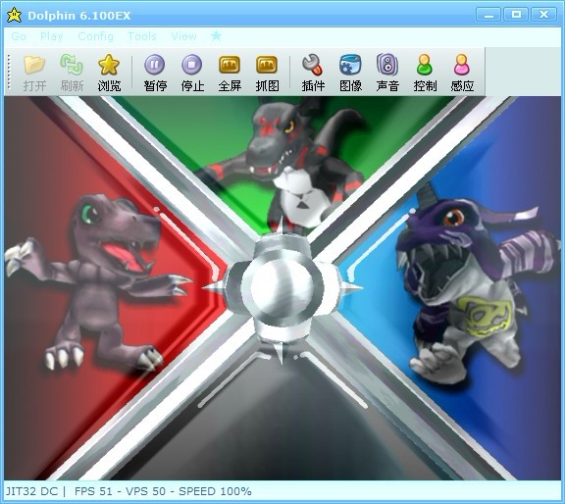The image size is (565, 504).
Task: Maximize the Dolphin window
Action: pos(516,15)
